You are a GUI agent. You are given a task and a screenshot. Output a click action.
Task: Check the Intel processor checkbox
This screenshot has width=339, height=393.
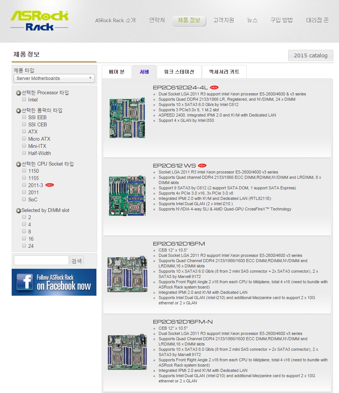click(x=24, y=99)
